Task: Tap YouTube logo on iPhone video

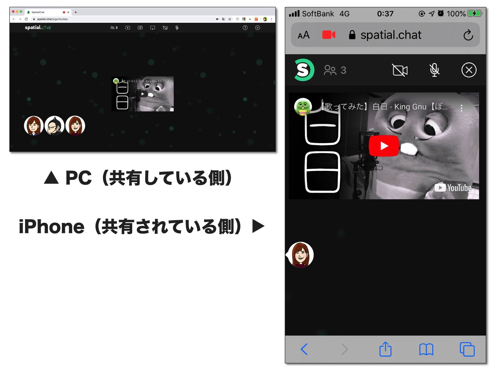Action: click(453, 188)
